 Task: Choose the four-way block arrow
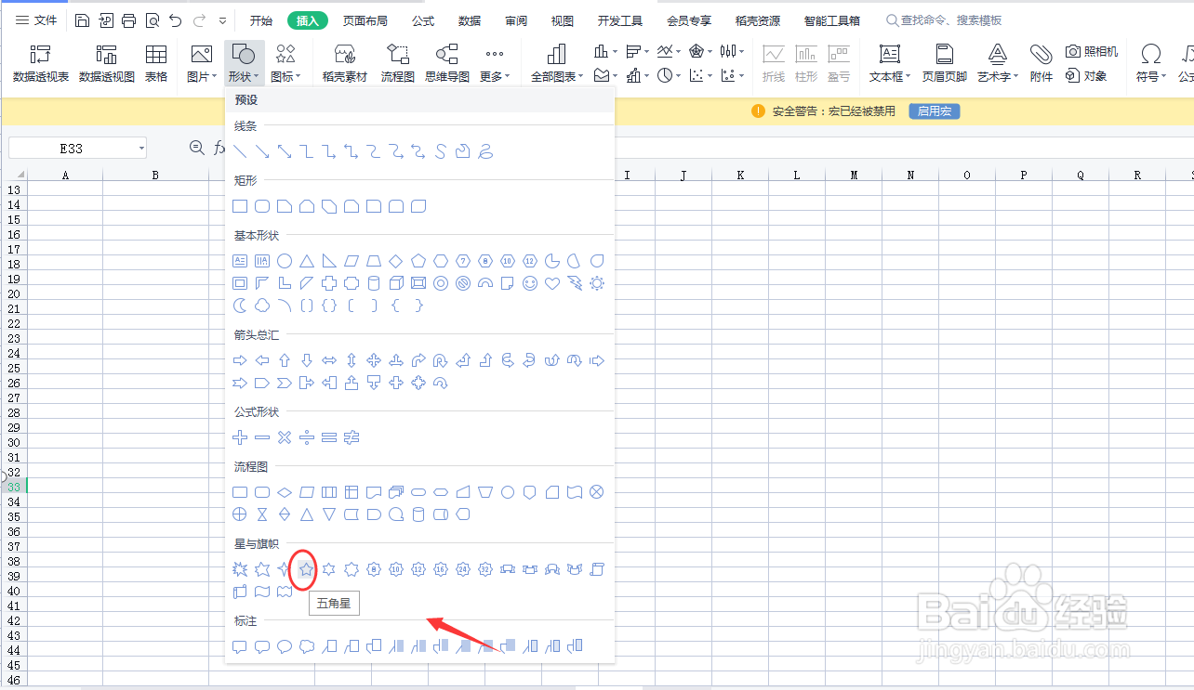coord(374,360)
